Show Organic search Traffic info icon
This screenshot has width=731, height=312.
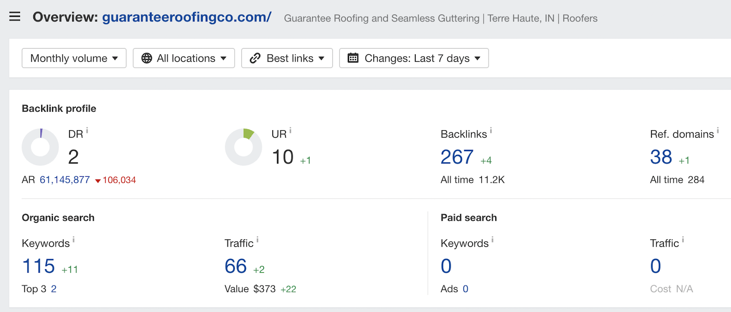click(x=257, y=240)
